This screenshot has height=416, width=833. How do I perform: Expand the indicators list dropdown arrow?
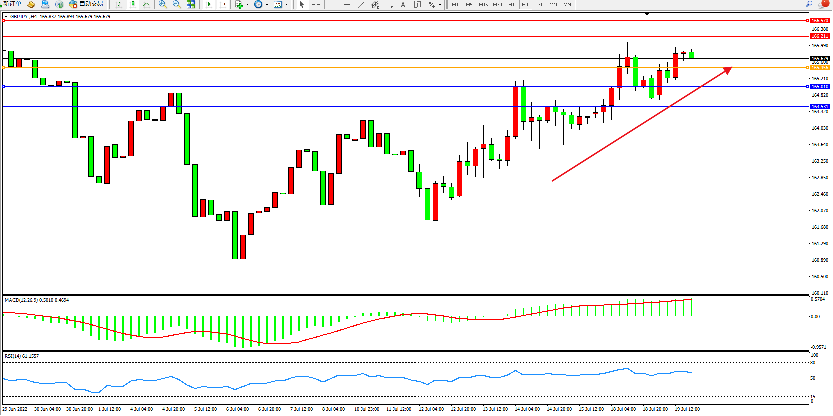click(247, 5)
